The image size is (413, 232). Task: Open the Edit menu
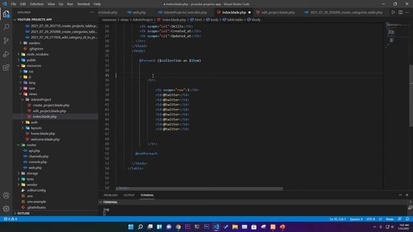click(23, 4)
